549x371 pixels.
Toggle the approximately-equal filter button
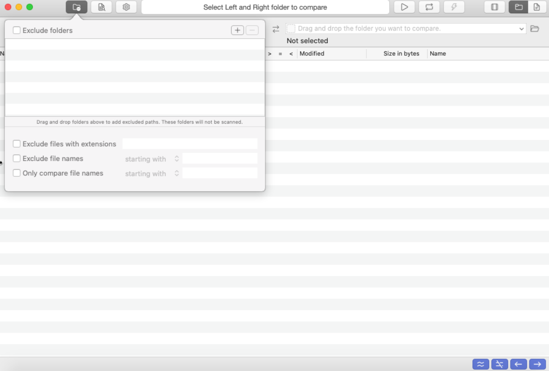click(x=481, y=364)
